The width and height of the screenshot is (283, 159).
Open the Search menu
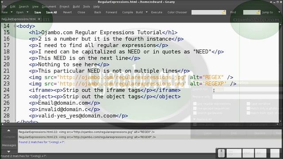pos(24,7)
